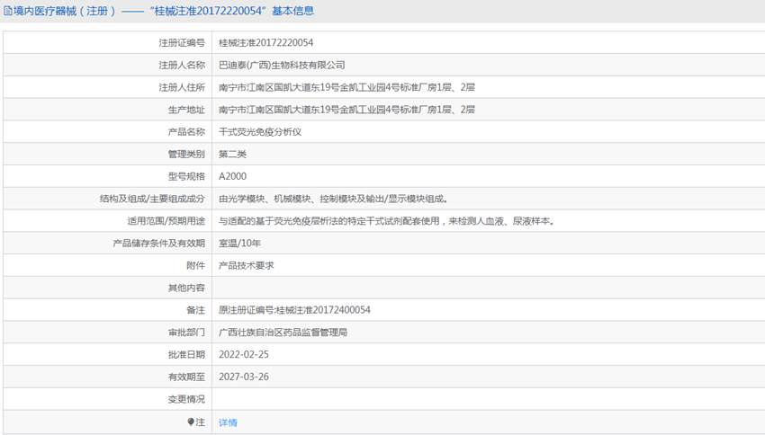Open the 详情 link in 注 row
Screen dimensions: 765x435
point(228,422)
